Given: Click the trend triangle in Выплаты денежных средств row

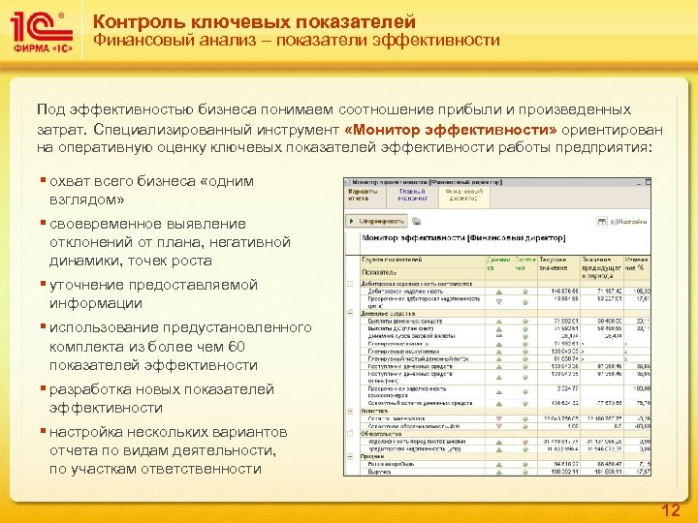Looking at the screenshot, I should [499, 322].
